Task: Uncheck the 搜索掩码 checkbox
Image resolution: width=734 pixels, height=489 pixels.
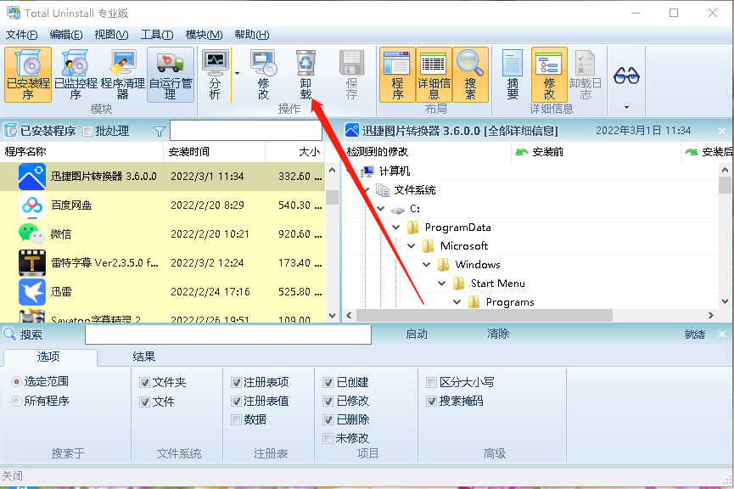Action: [432, 401]
